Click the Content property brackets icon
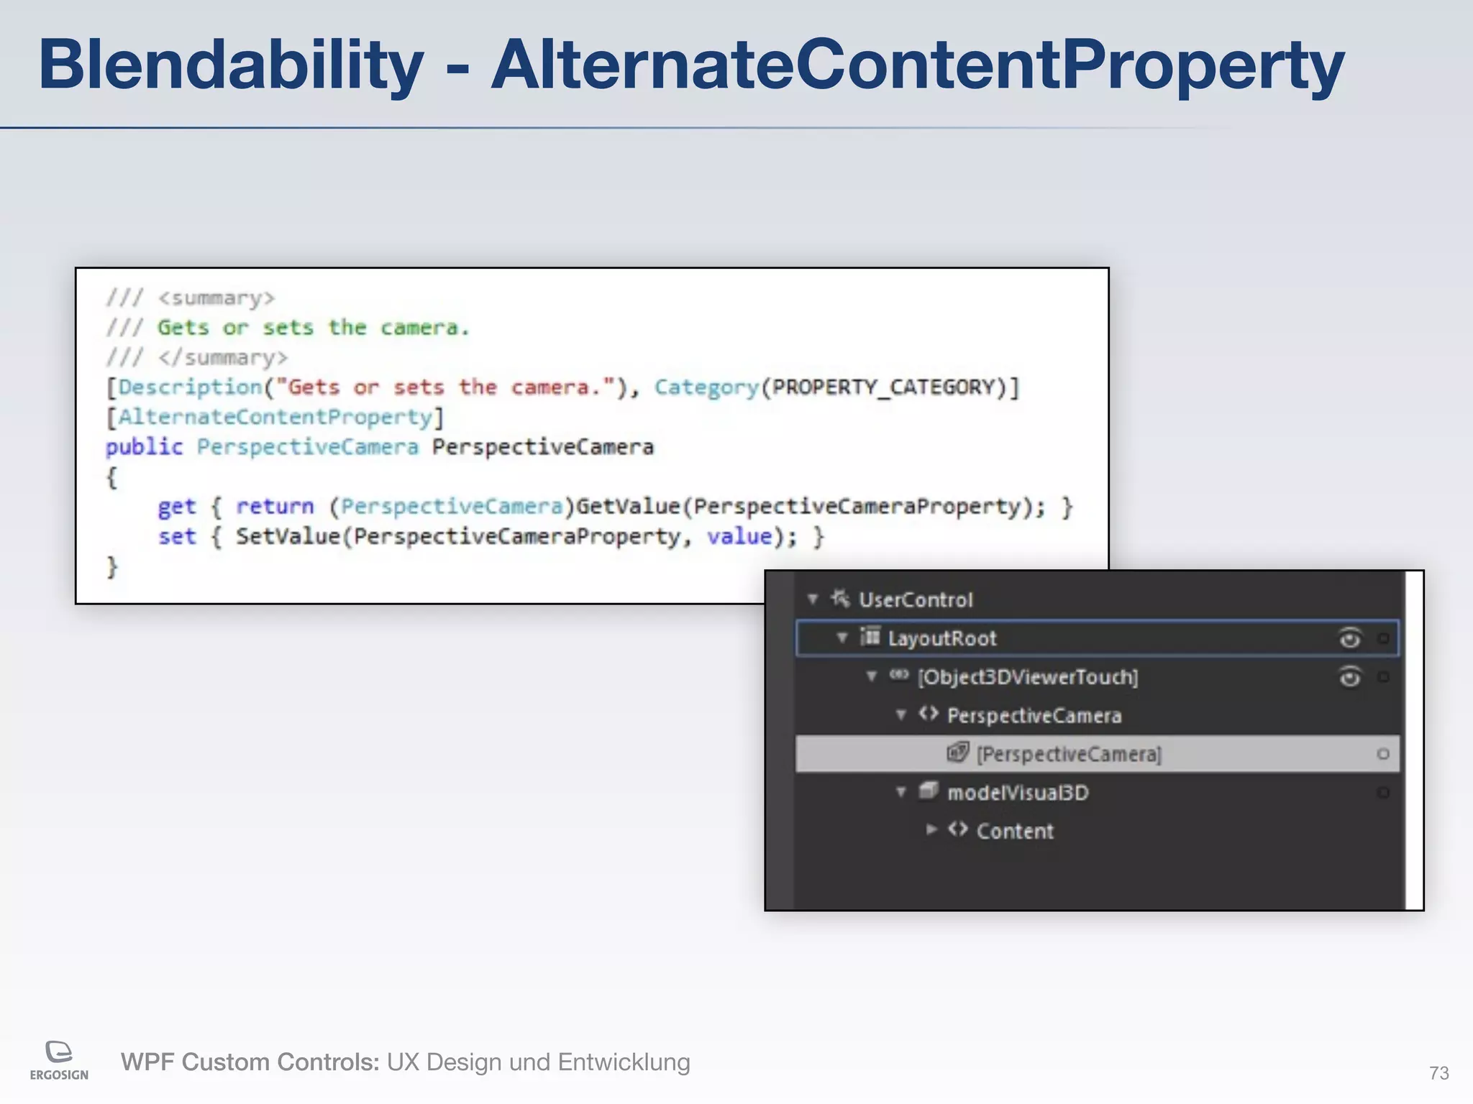This screenshot has height=1104, width=1473. 958,829
